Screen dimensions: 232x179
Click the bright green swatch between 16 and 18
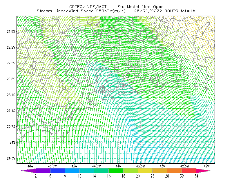(x=116, y=171)
